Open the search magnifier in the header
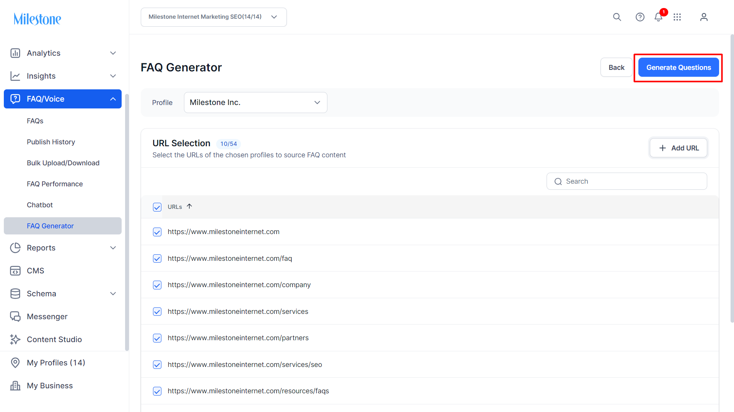The width and height of the screenshot is (734, 412). (617, 17)
